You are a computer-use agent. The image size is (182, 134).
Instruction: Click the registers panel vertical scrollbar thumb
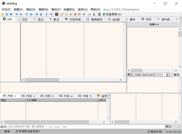coord(180,34)
